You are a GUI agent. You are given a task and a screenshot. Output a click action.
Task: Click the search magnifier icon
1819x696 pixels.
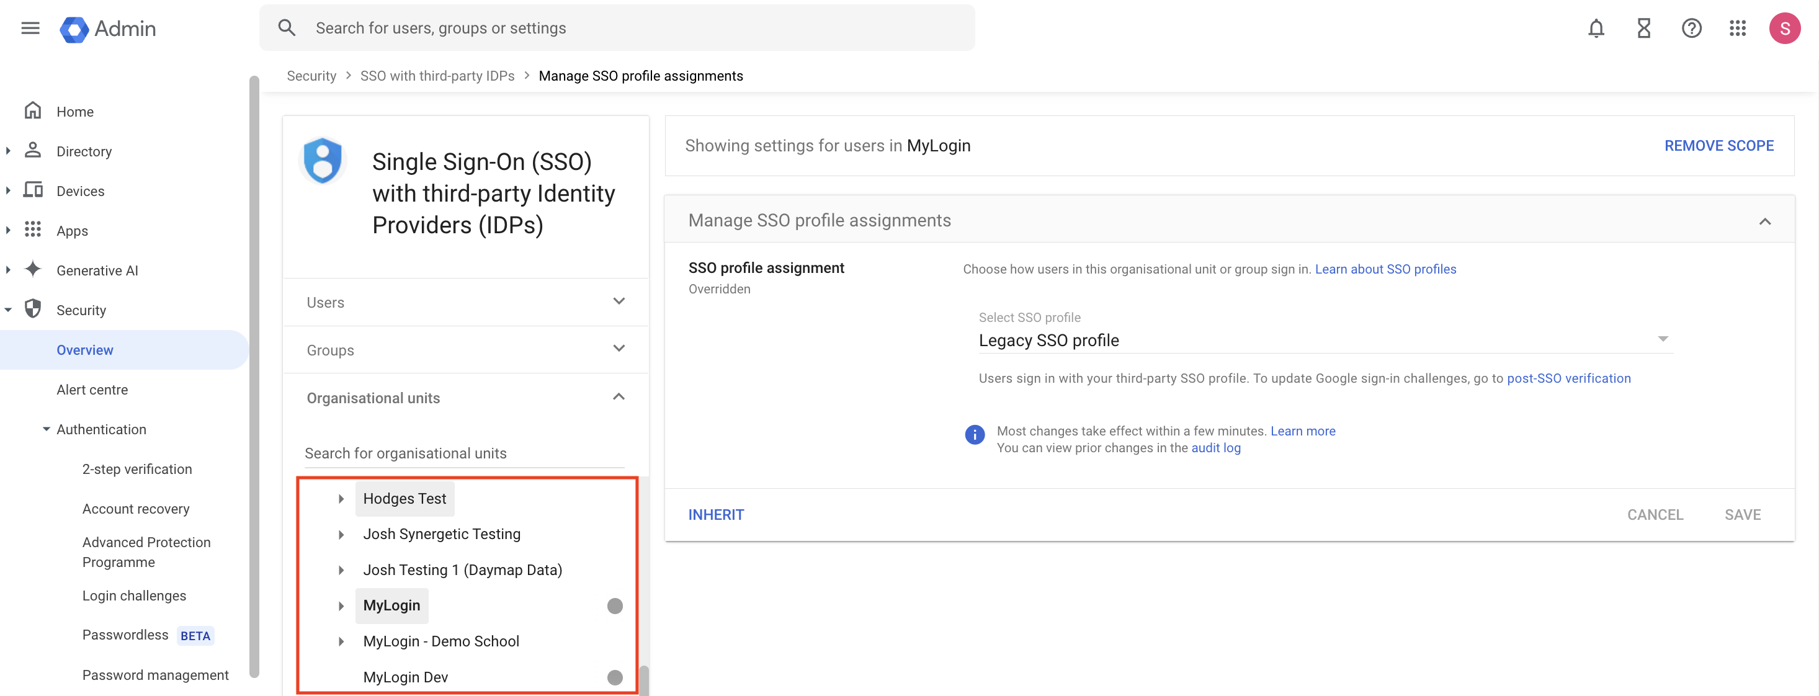point(287,29)
